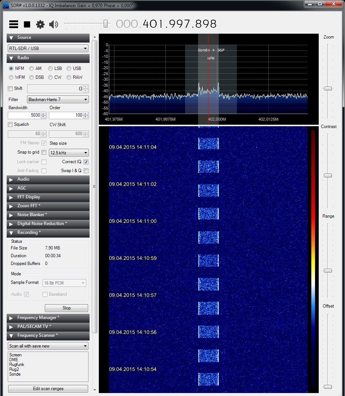Open the hamburger main menu
Viewport: 345px width, 396px height.
pyautogui.click(x=14, y=24)
